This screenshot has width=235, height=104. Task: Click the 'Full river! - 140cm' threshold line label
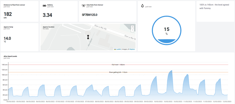118,65
